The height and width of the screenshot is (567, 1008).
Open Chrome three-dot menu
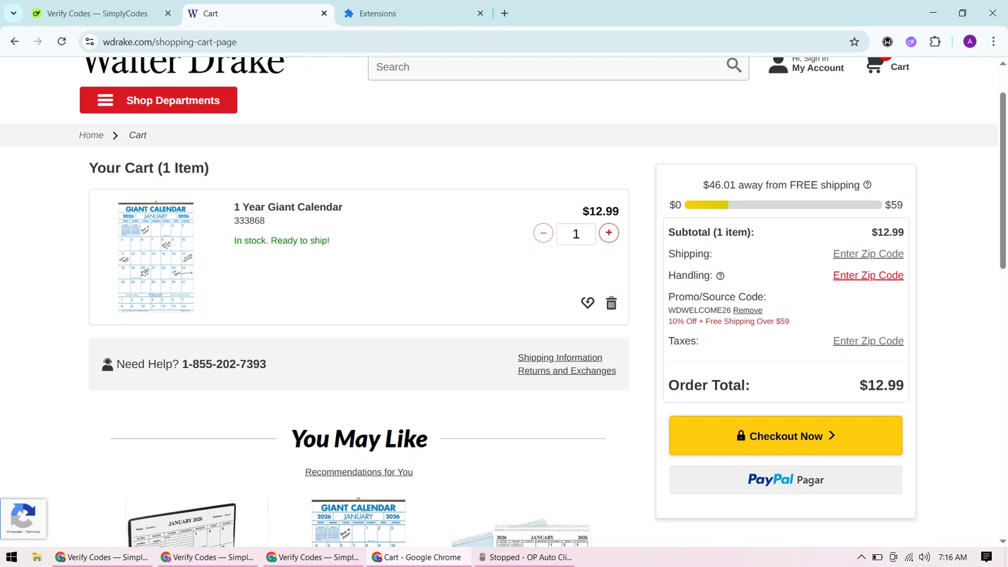pos(993,42)
